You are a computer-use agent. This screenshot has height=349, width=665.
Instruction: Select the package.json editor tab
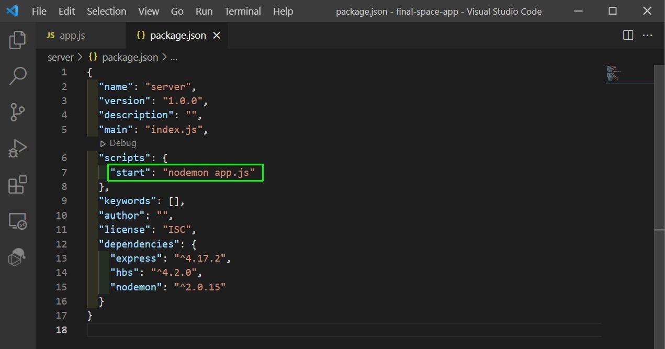tap(177, 36)
